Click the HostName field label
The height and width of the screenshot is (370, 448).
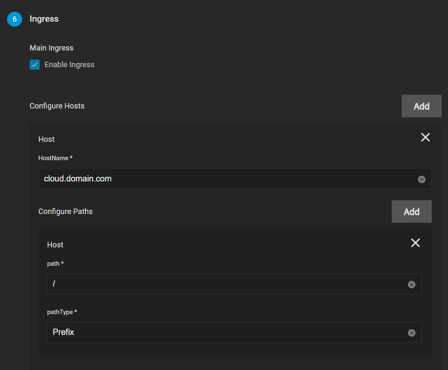point(55,158)
